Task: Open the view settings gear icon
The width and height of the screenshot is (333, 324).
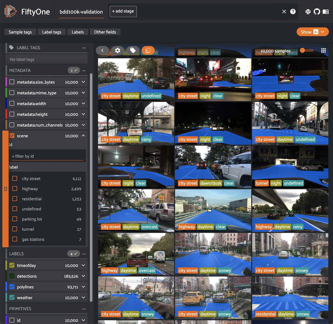Action: coord(117,50)
